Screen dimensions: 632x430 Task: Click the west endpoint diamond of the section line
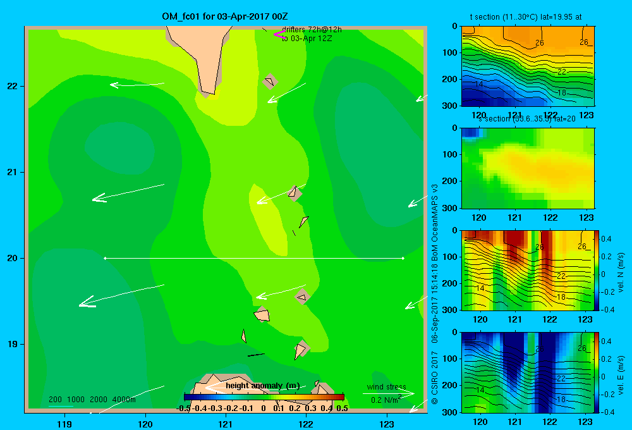coord(105,258)
